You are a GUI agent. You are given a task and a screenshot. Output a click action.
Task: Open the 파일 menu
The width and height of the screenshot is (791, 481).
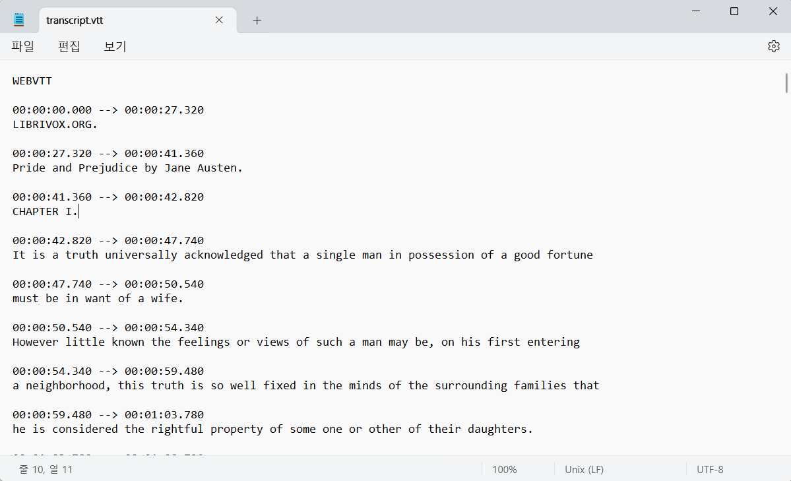click(22, 46)
